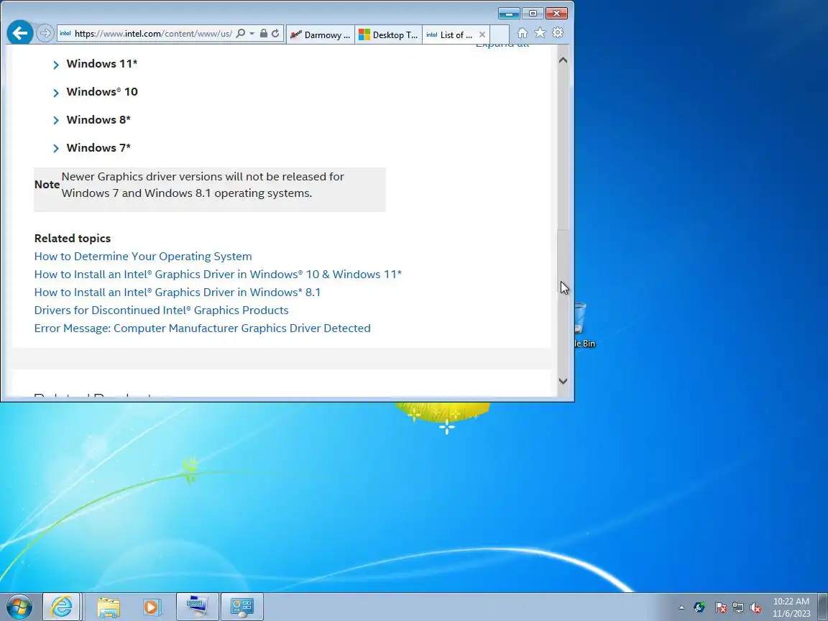Click the muted volume speaker tray icon
Screen dimensions: 828x621
click(x=755, y=608)
